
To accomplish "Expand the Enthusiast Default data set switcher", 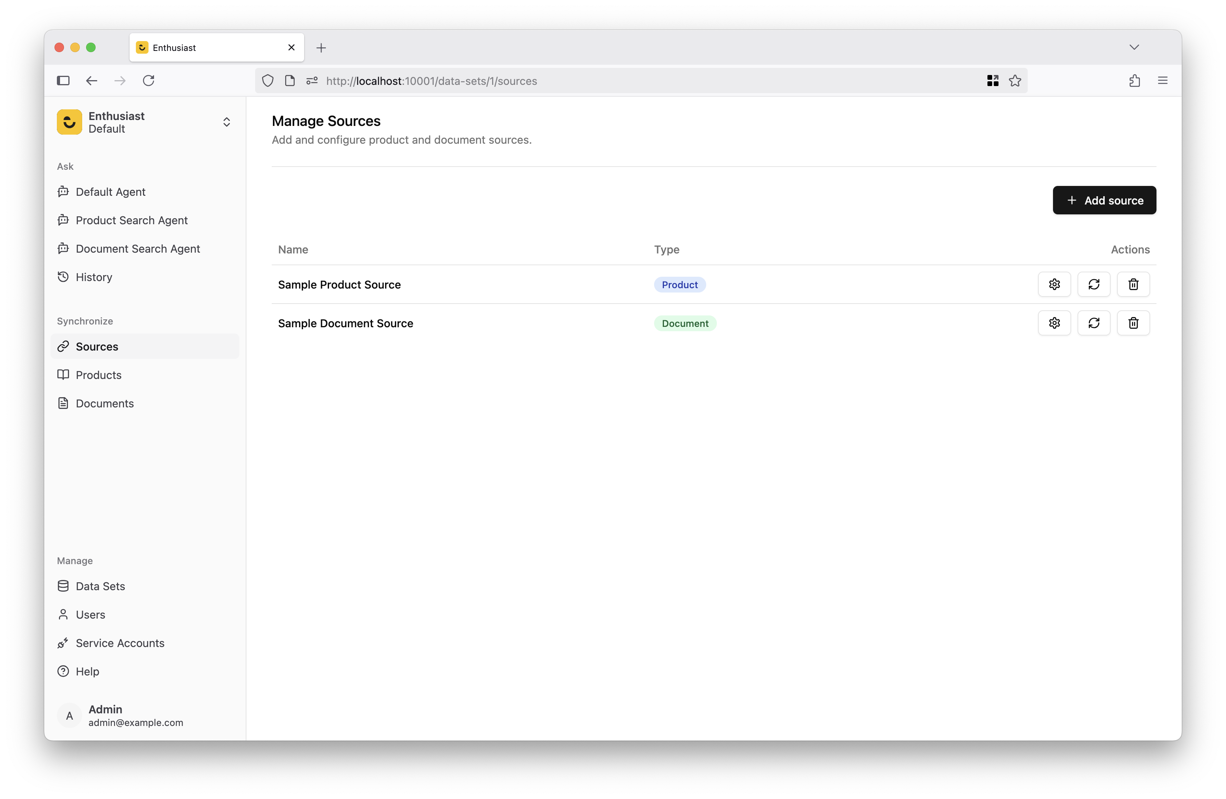I will pyautogui.click(x=226, y=122).
